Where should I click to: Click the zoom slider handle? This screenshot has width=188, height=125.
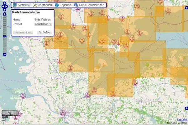(x=5, y=36)
